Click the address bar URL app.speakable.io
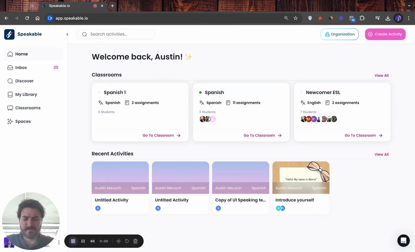Viewport: 415px width, 252px height. coord(72,18)
